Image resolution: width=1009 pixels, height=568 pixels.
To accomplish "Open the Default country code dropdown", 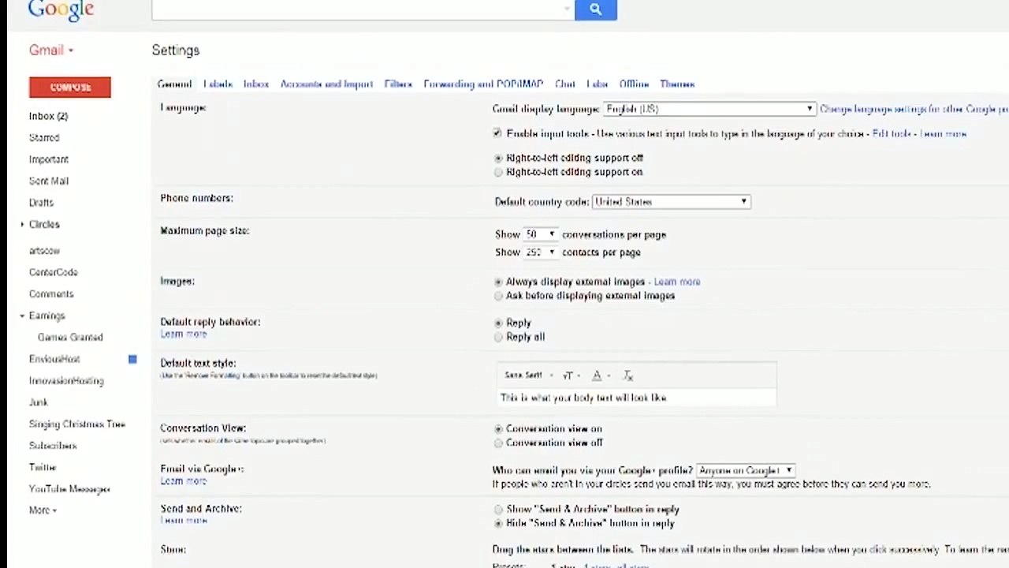I will point(671,202).
